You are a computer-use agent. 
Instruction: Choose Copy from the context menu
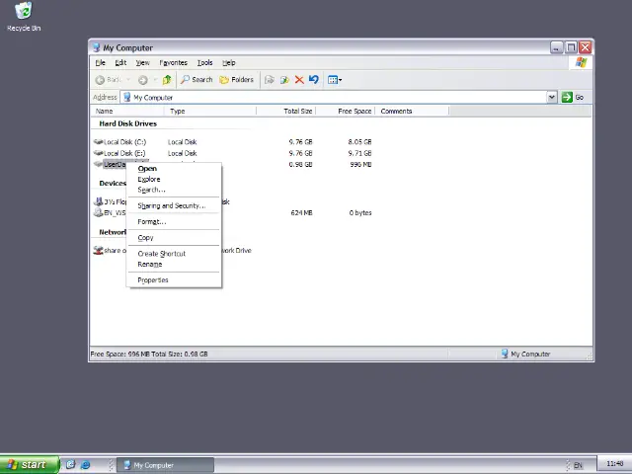174,238
